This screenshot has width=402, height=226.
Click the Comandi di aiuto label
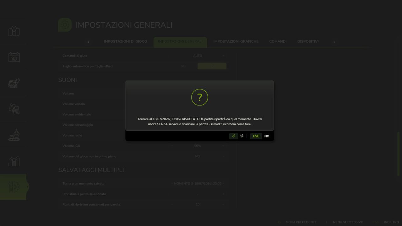[x=75, y=56]
